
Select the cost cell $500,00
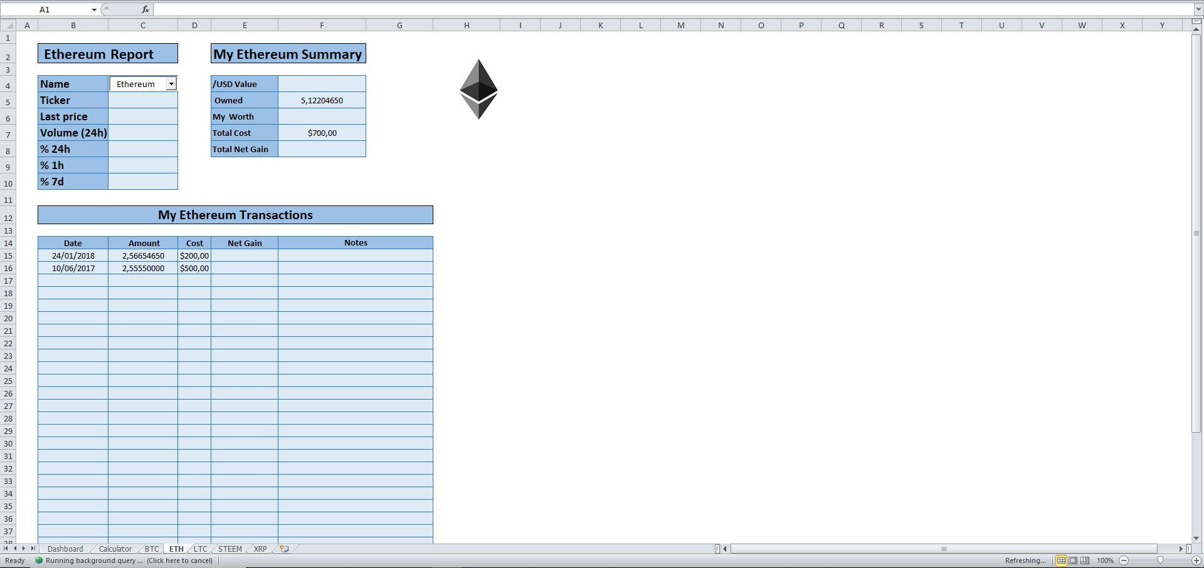[x=194, y=268]
